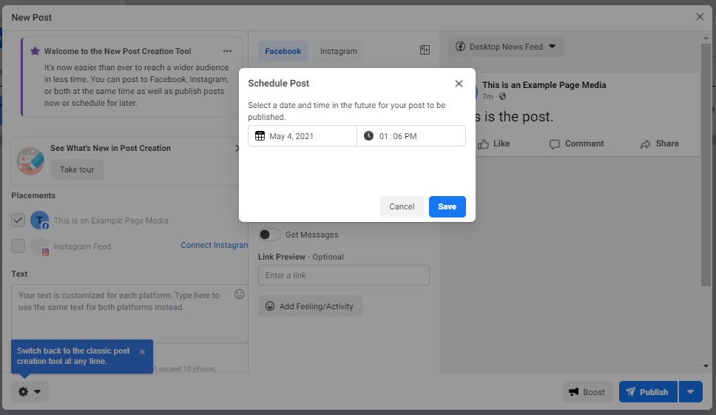This screenshot has height=415, width=716.
Task: Cancel the Schedule Post dialog
Action: click(x=402, y=207)
